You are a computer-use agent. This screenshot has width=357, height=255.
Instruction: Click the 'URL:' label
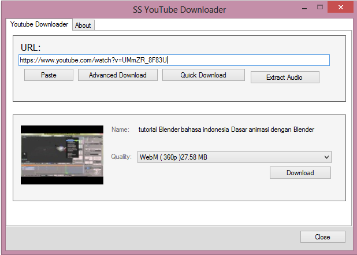point(31,47)
